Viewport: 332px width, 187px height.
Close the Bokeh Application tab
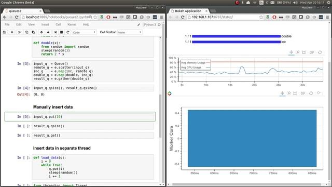pyautogui.click(x=206, y=11)
